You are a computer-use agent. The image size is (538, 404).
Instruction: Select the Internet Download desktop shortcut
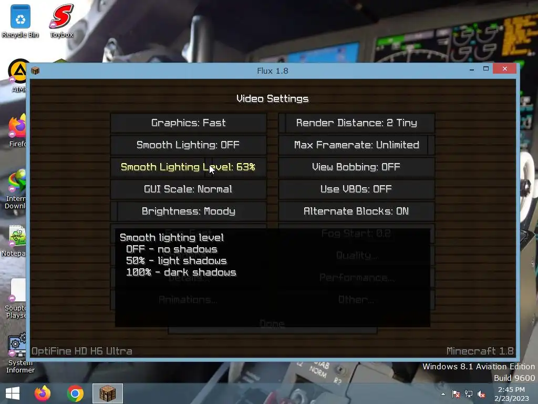click(16, 189)
